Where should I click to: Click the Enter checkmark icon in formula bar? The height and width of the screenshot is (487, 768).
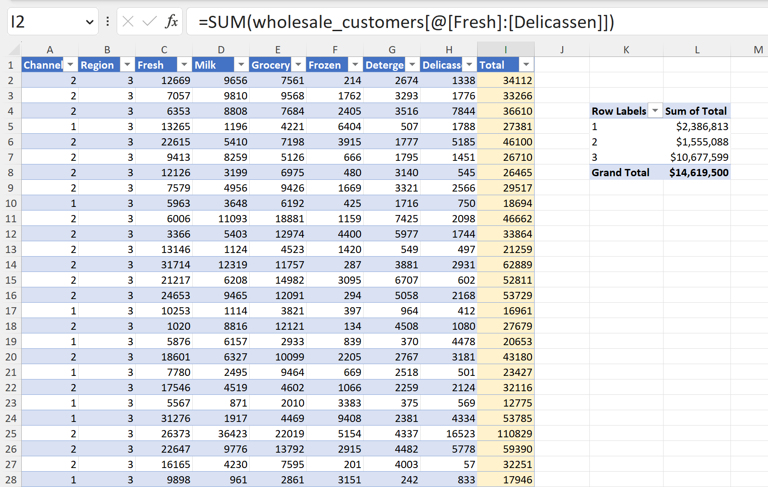click(149, 21)
